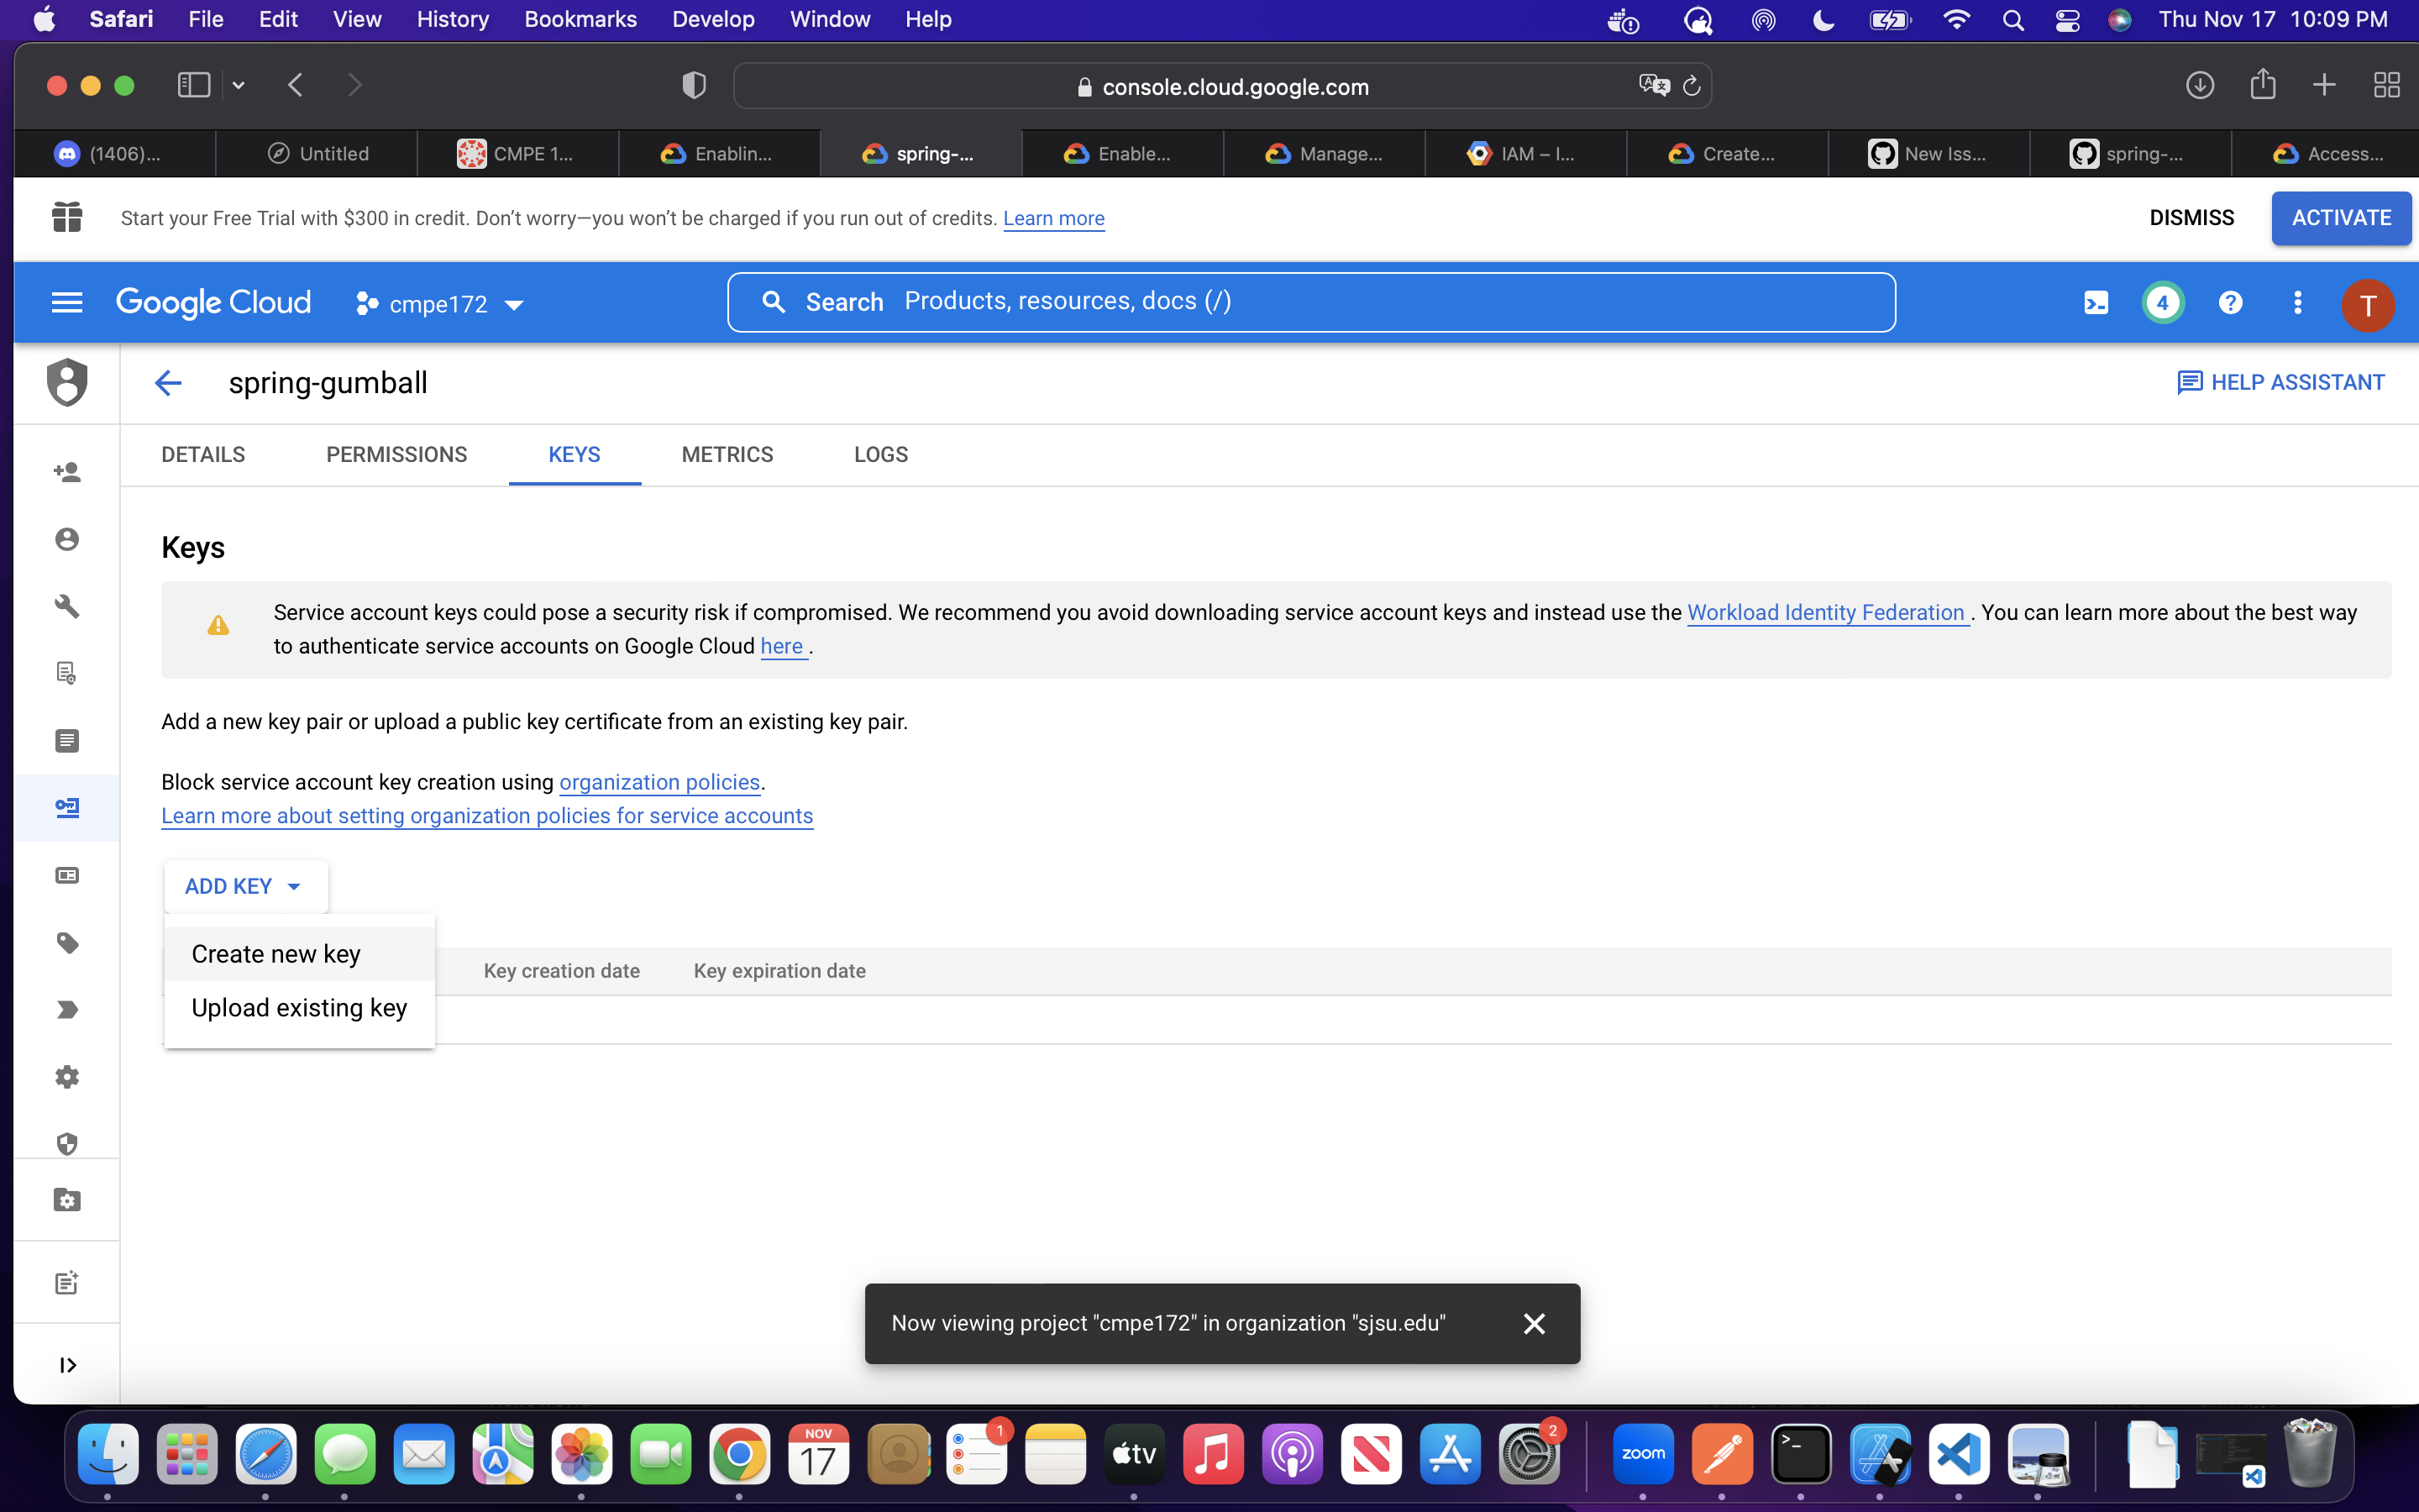Click back arrow beside spring-gumball

tap(168, 383)
